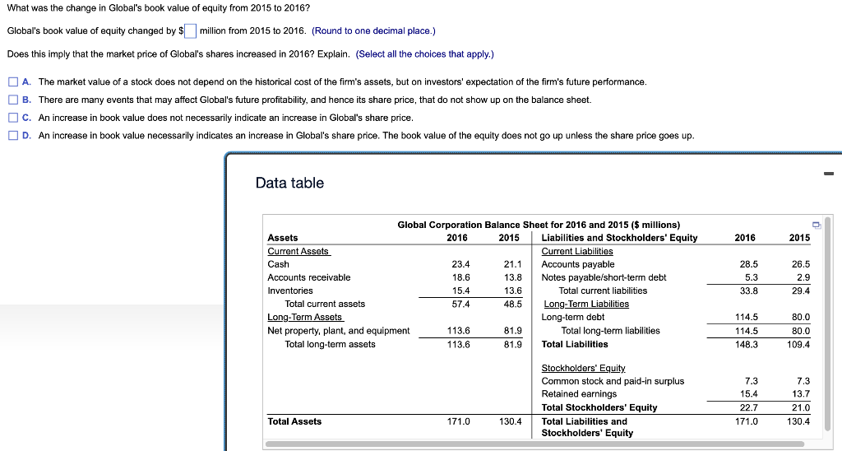
Task: Select the 'Current Assets' underlined label
Action: click(x=298, y=251)
